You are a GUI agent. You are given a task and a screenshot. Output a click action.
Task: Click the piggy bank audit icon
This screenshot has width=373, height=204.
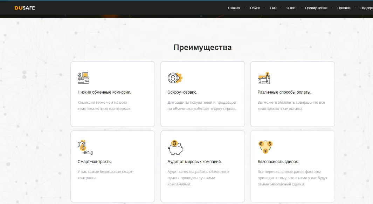pyautogui.click(x=175, y=147)
